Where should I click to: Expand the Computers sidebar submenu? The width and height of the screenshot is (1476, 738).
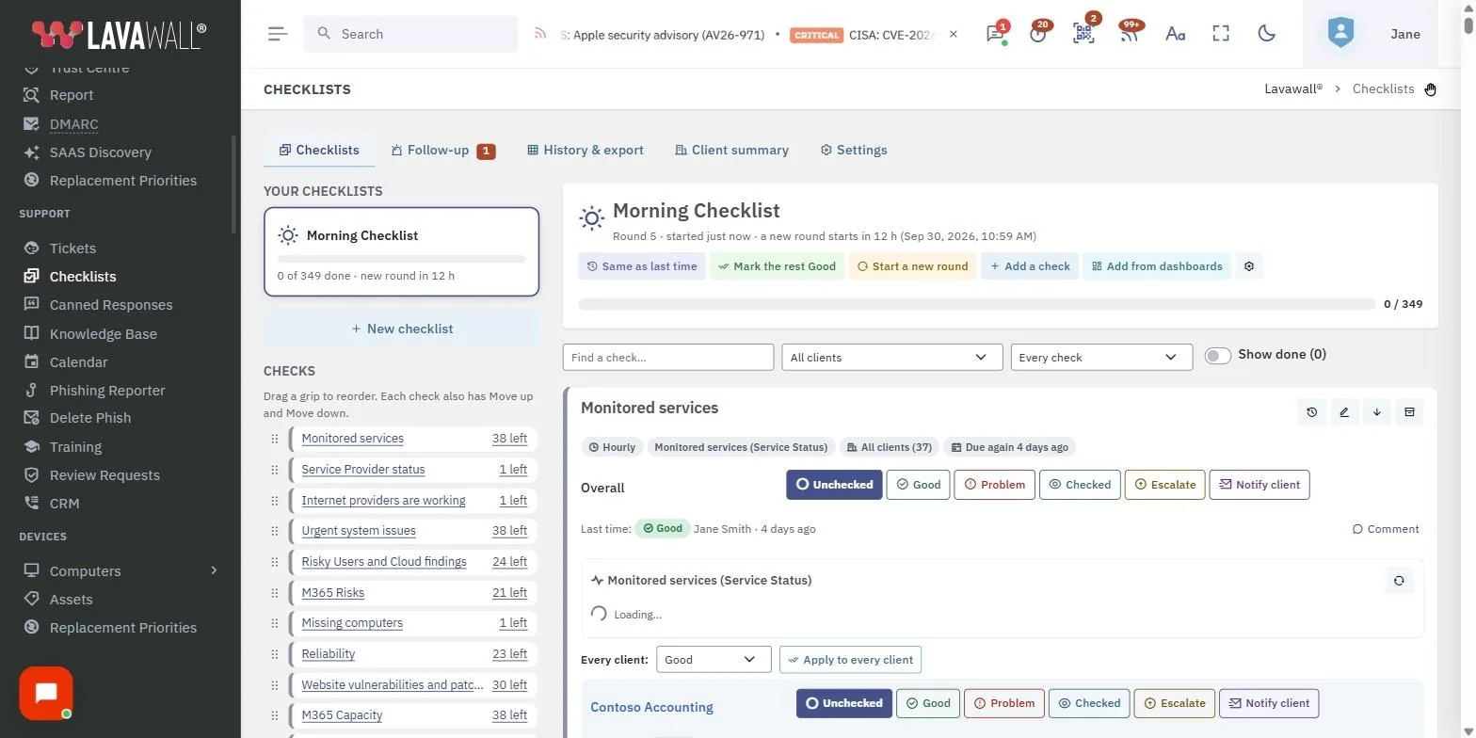214,570
